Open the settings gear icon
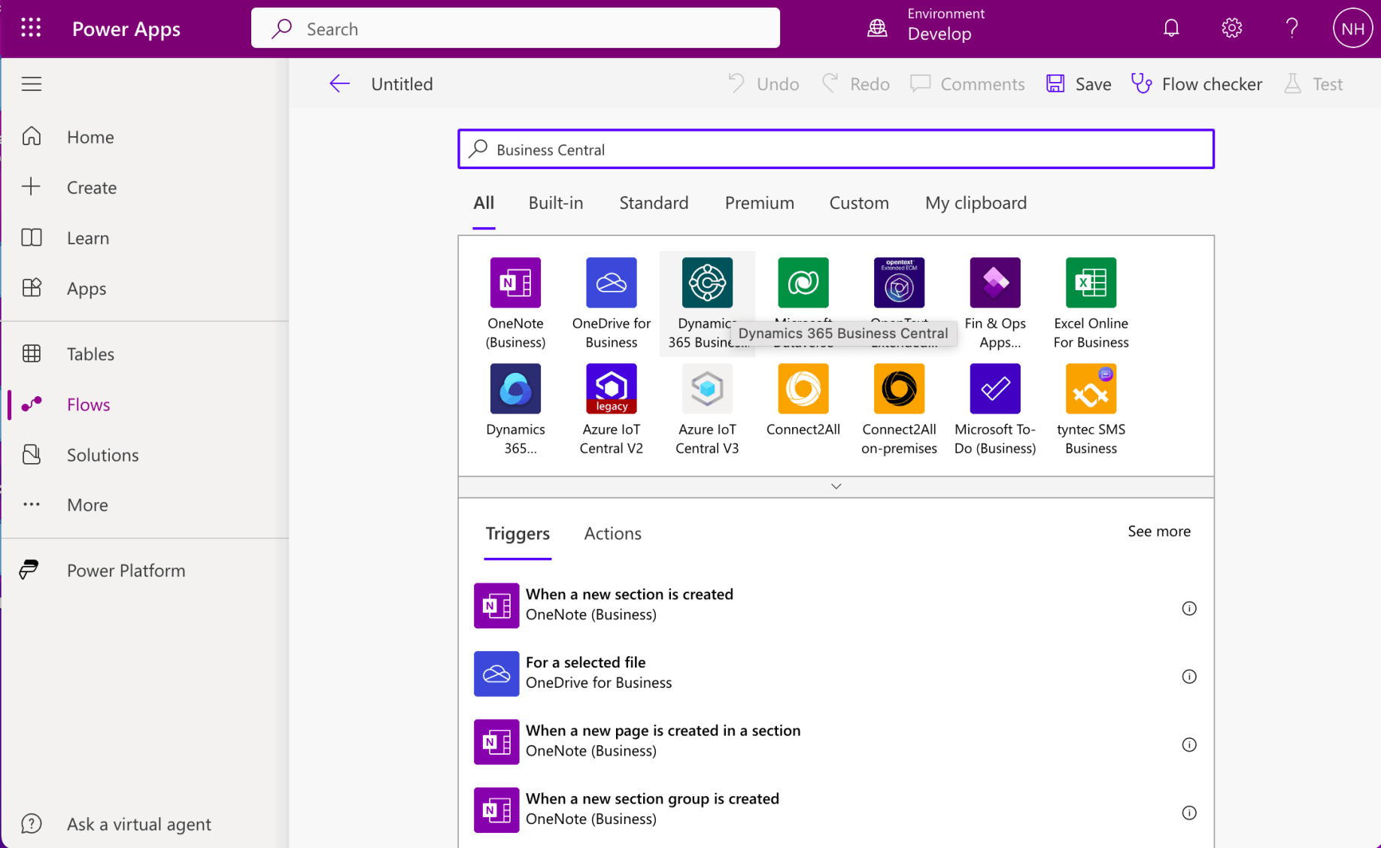Screen dimensions: 1381x848 1231,29
